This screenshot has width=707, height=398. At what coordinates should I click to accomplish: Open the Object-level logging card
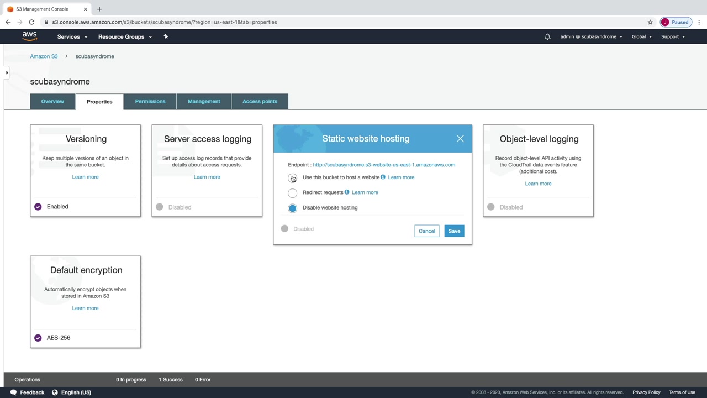coord(539,171)
